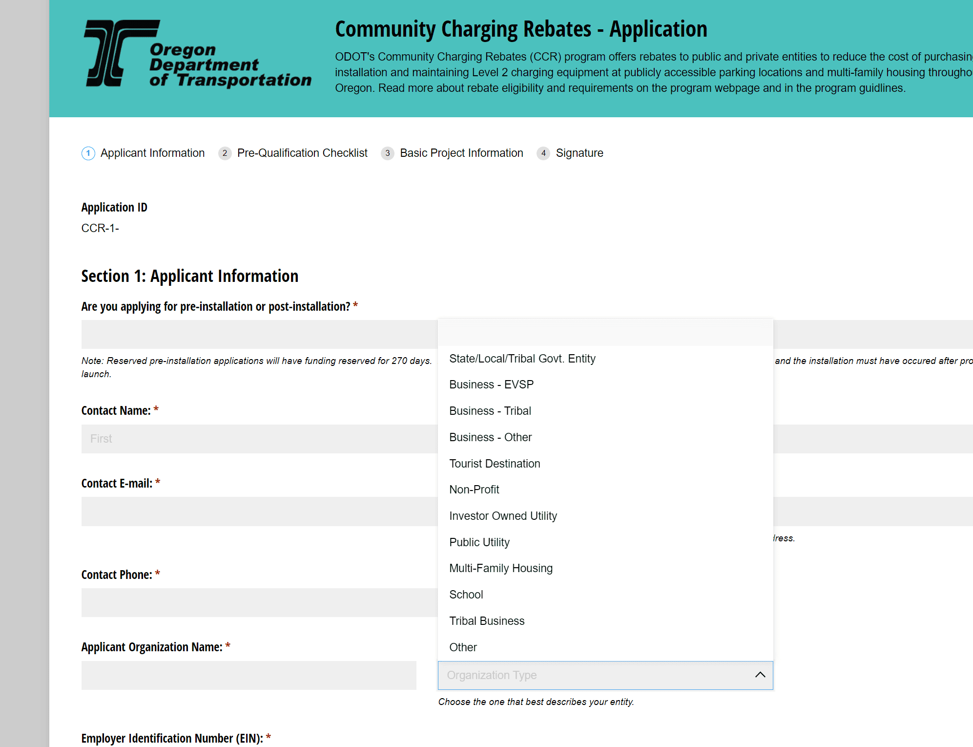This screenshot has width=973, height=747.
Task: Click 'Choose the one that best describes' hint
Action: point(536,702)
